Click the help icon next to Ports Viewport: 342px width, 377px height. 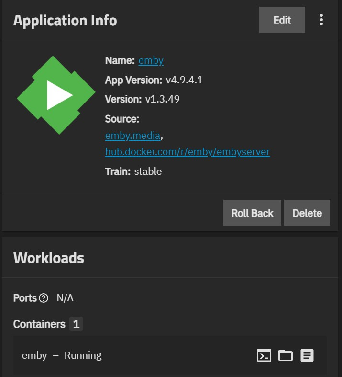(44, 298)
